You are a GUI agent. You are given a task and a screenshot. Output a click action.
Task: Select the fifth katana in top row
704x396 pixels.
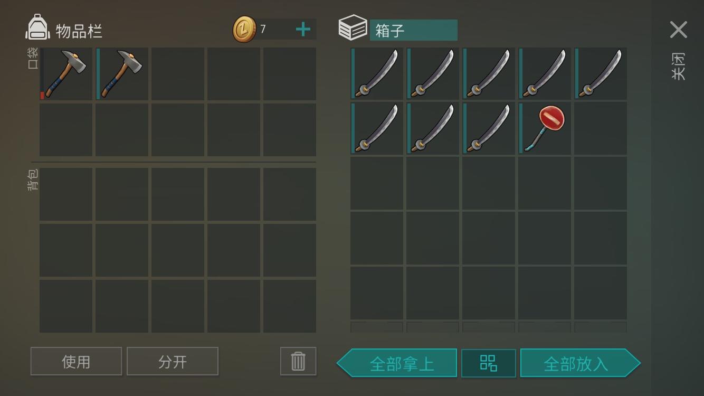click(x=601, y=73)
